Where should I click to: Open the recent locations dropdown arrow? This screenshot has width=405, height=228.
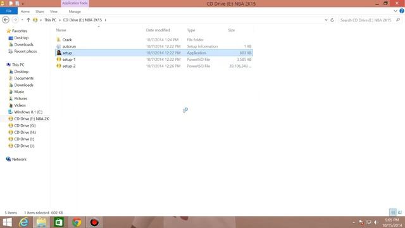(x=22, y=20)
